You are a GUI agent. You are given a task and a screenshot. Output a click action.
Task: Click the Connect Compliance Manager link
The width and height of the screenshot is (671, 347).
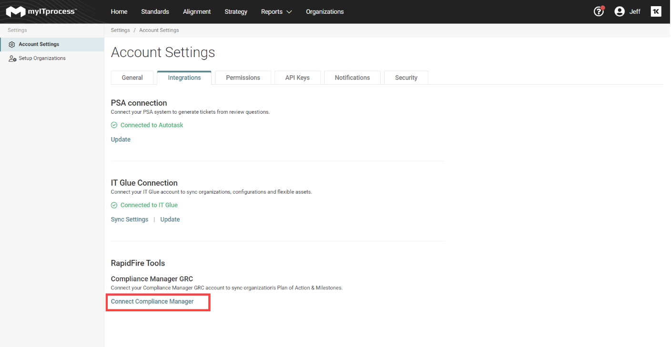(x=152, y=301)
